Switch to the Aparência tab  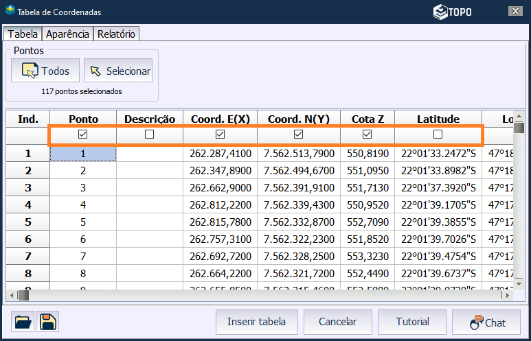[67, 34]
